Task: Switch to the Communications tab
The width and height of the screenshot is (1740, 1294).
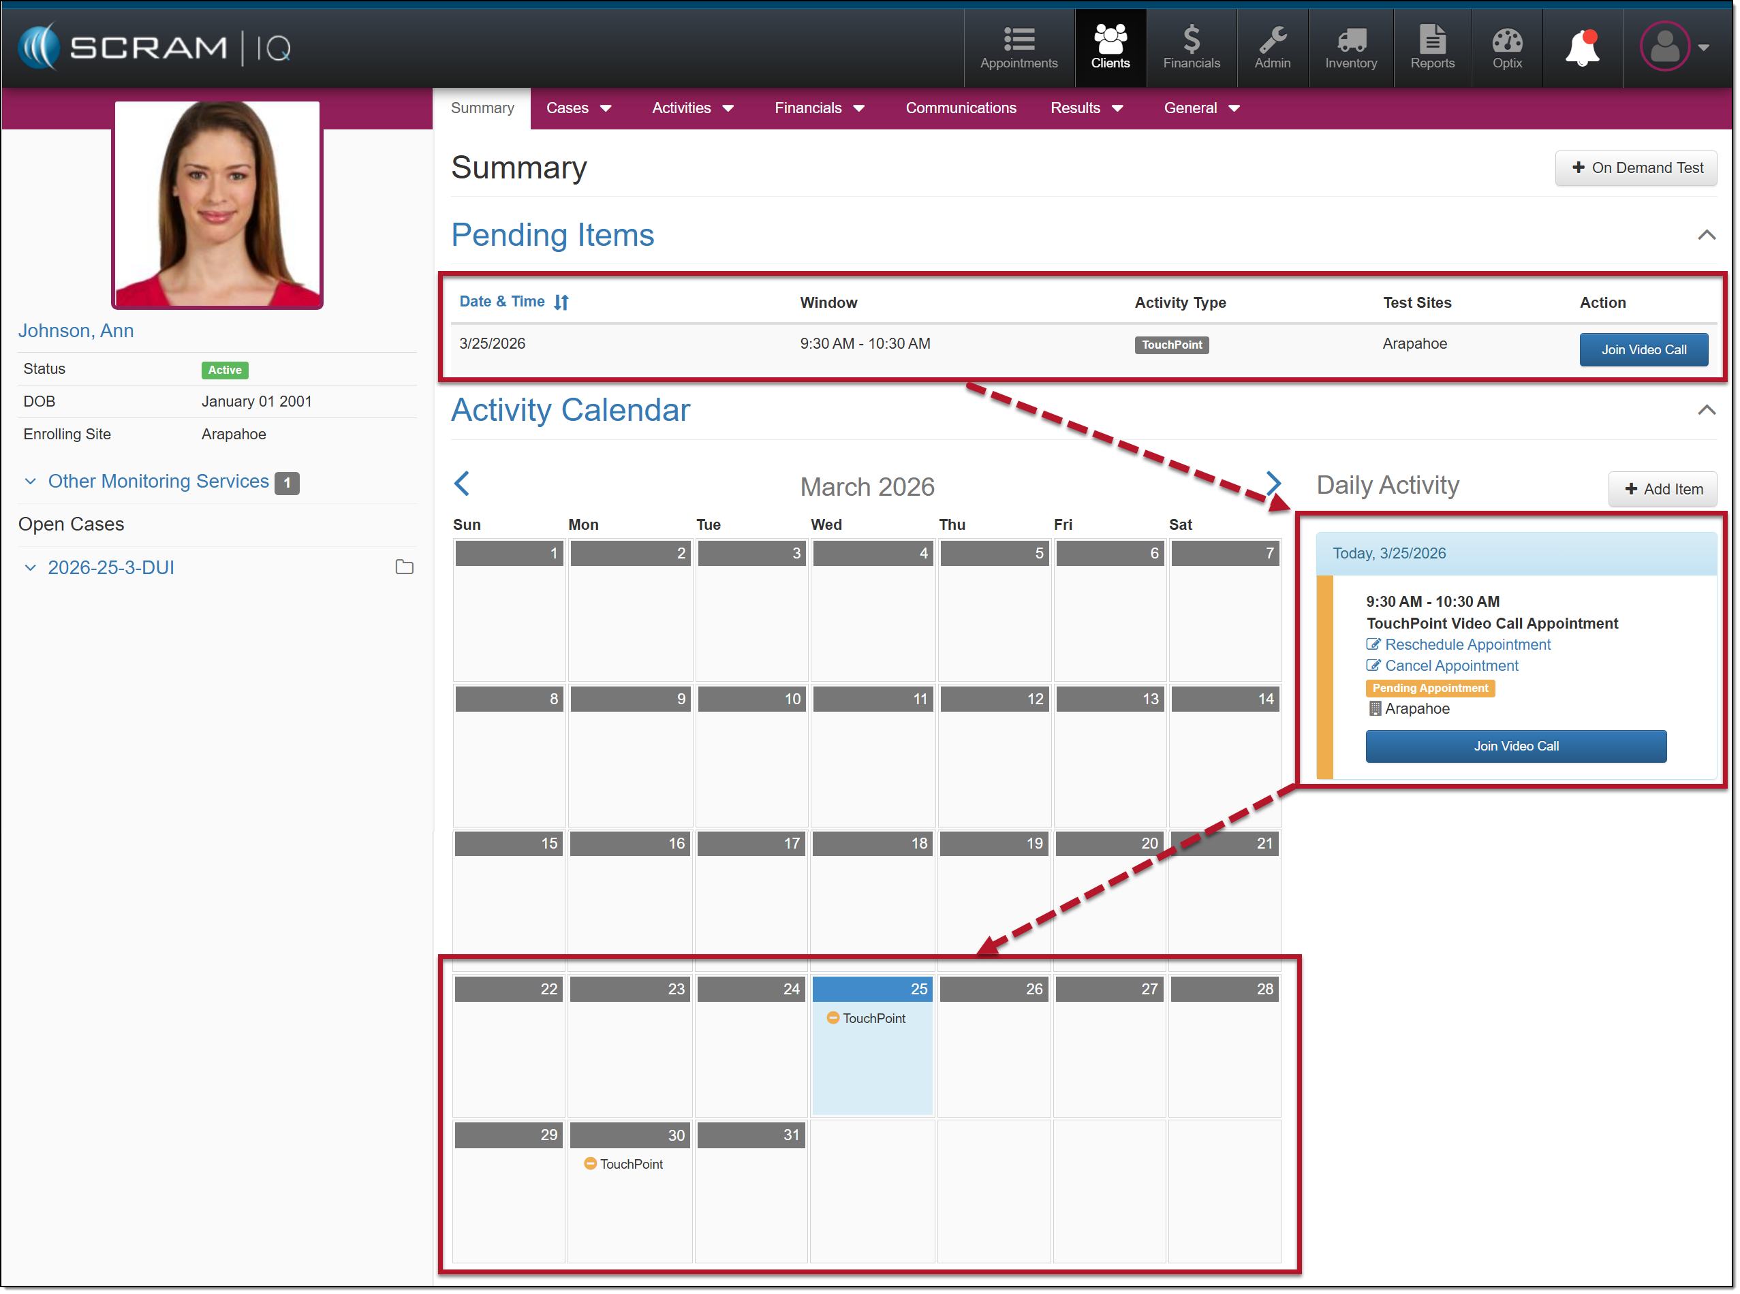Action: (961, 108)
